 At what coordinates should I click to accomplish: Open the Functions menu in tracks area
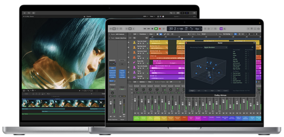click(143, 34)
